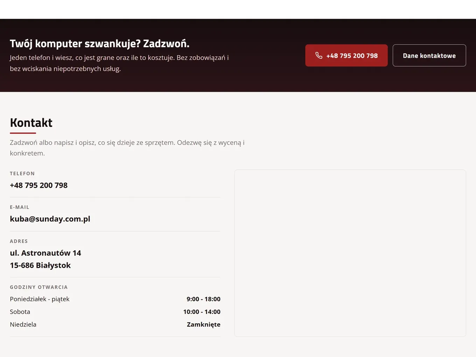The width and height of the screenshot is (476, 357).
Task: Select the 'Poniedziałek - piątek' row label
Action: 40,299
